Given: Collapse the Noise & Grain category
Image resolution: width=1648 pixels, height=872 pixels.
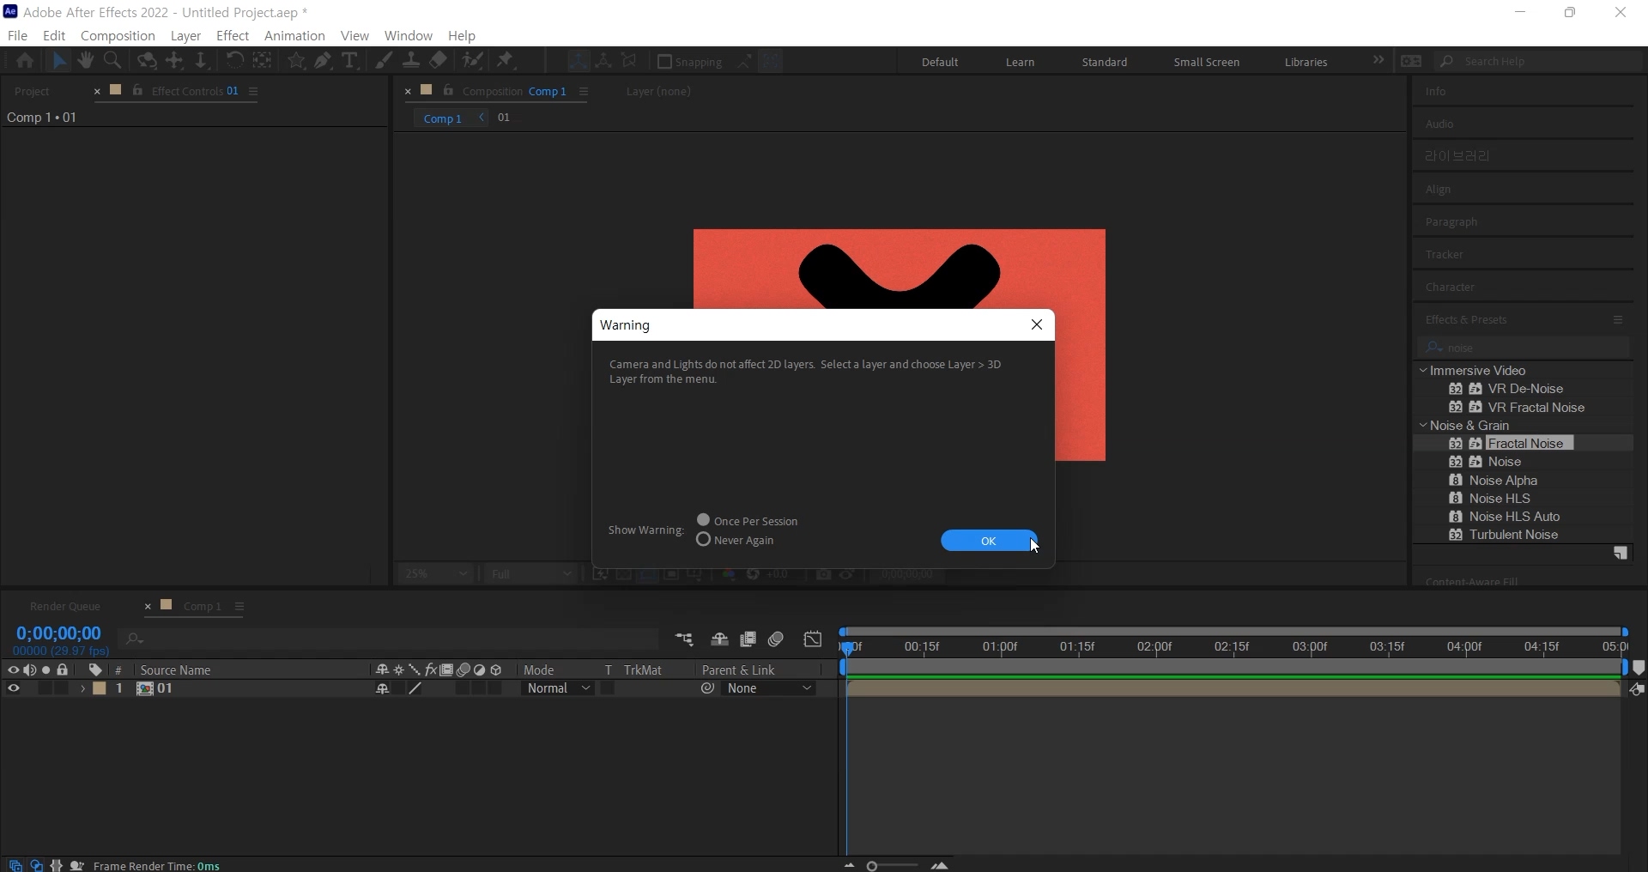Looking at the screenshot, I should tap(1424, 426).
